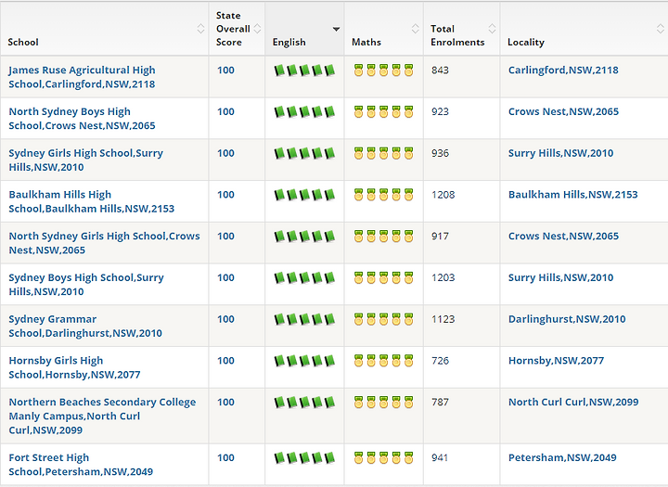The image size is (668, 487).
Task: Click Petersham,NSW,2049 locality link
Action: 562,457
